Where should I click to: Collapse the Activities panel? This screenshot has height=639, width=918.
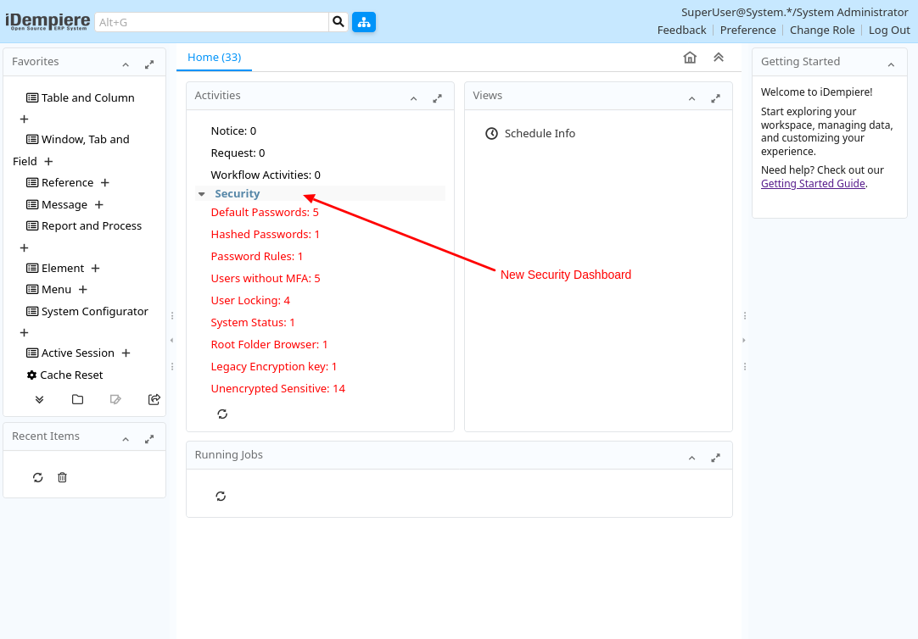coord(413,98)
